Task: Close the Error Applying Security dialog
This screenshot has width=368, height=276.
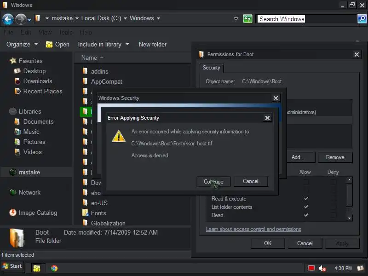Action: (x=267, y=118)
